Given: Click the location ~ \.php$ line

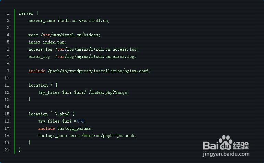Looking at the screenshot, I should [x=51, y=114].
